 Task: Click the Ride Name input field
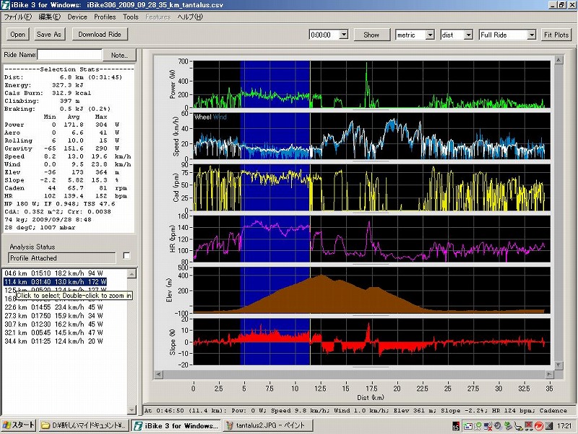(69, 55)
